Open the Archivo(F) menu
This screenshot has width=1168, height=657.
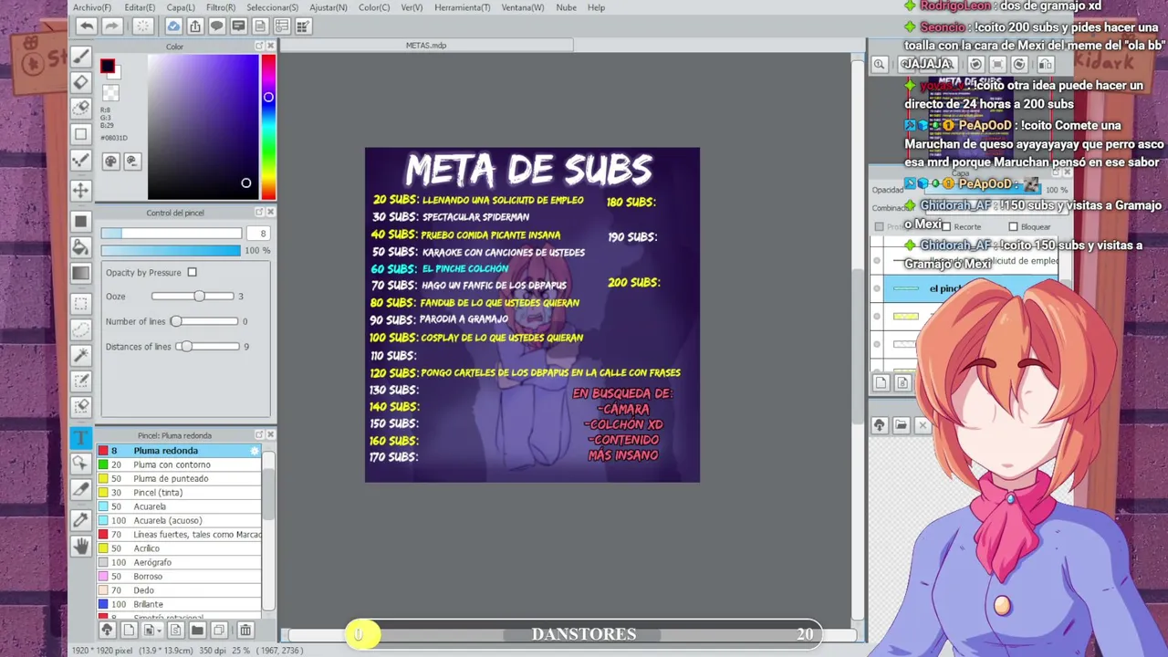(x=92, y=7)
